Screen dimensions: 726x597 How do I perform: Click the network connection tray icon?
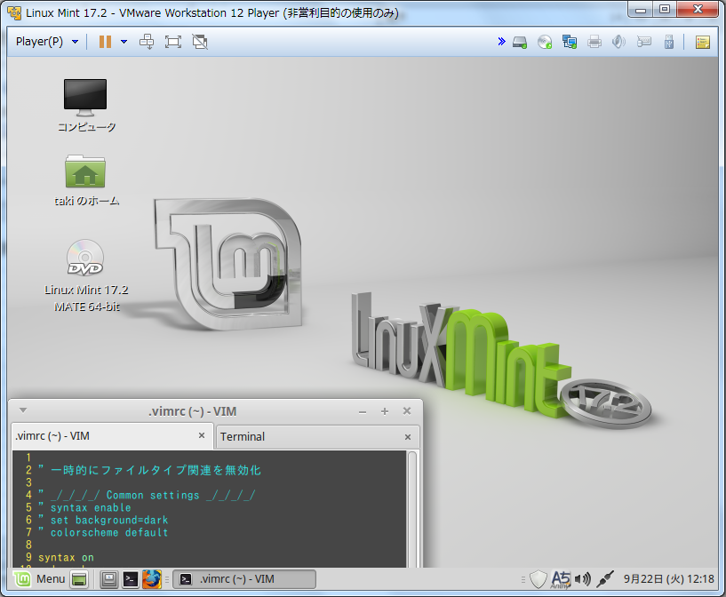click(x=604, y=579)
